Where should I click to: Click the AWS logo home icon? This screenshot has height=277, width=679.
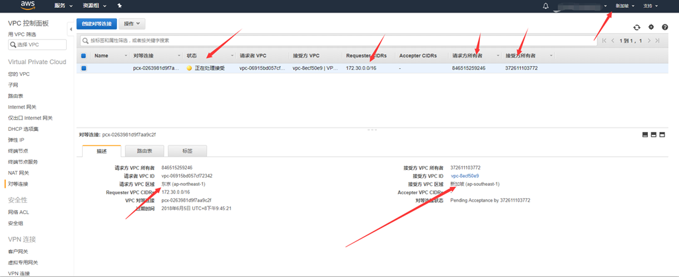28,6
